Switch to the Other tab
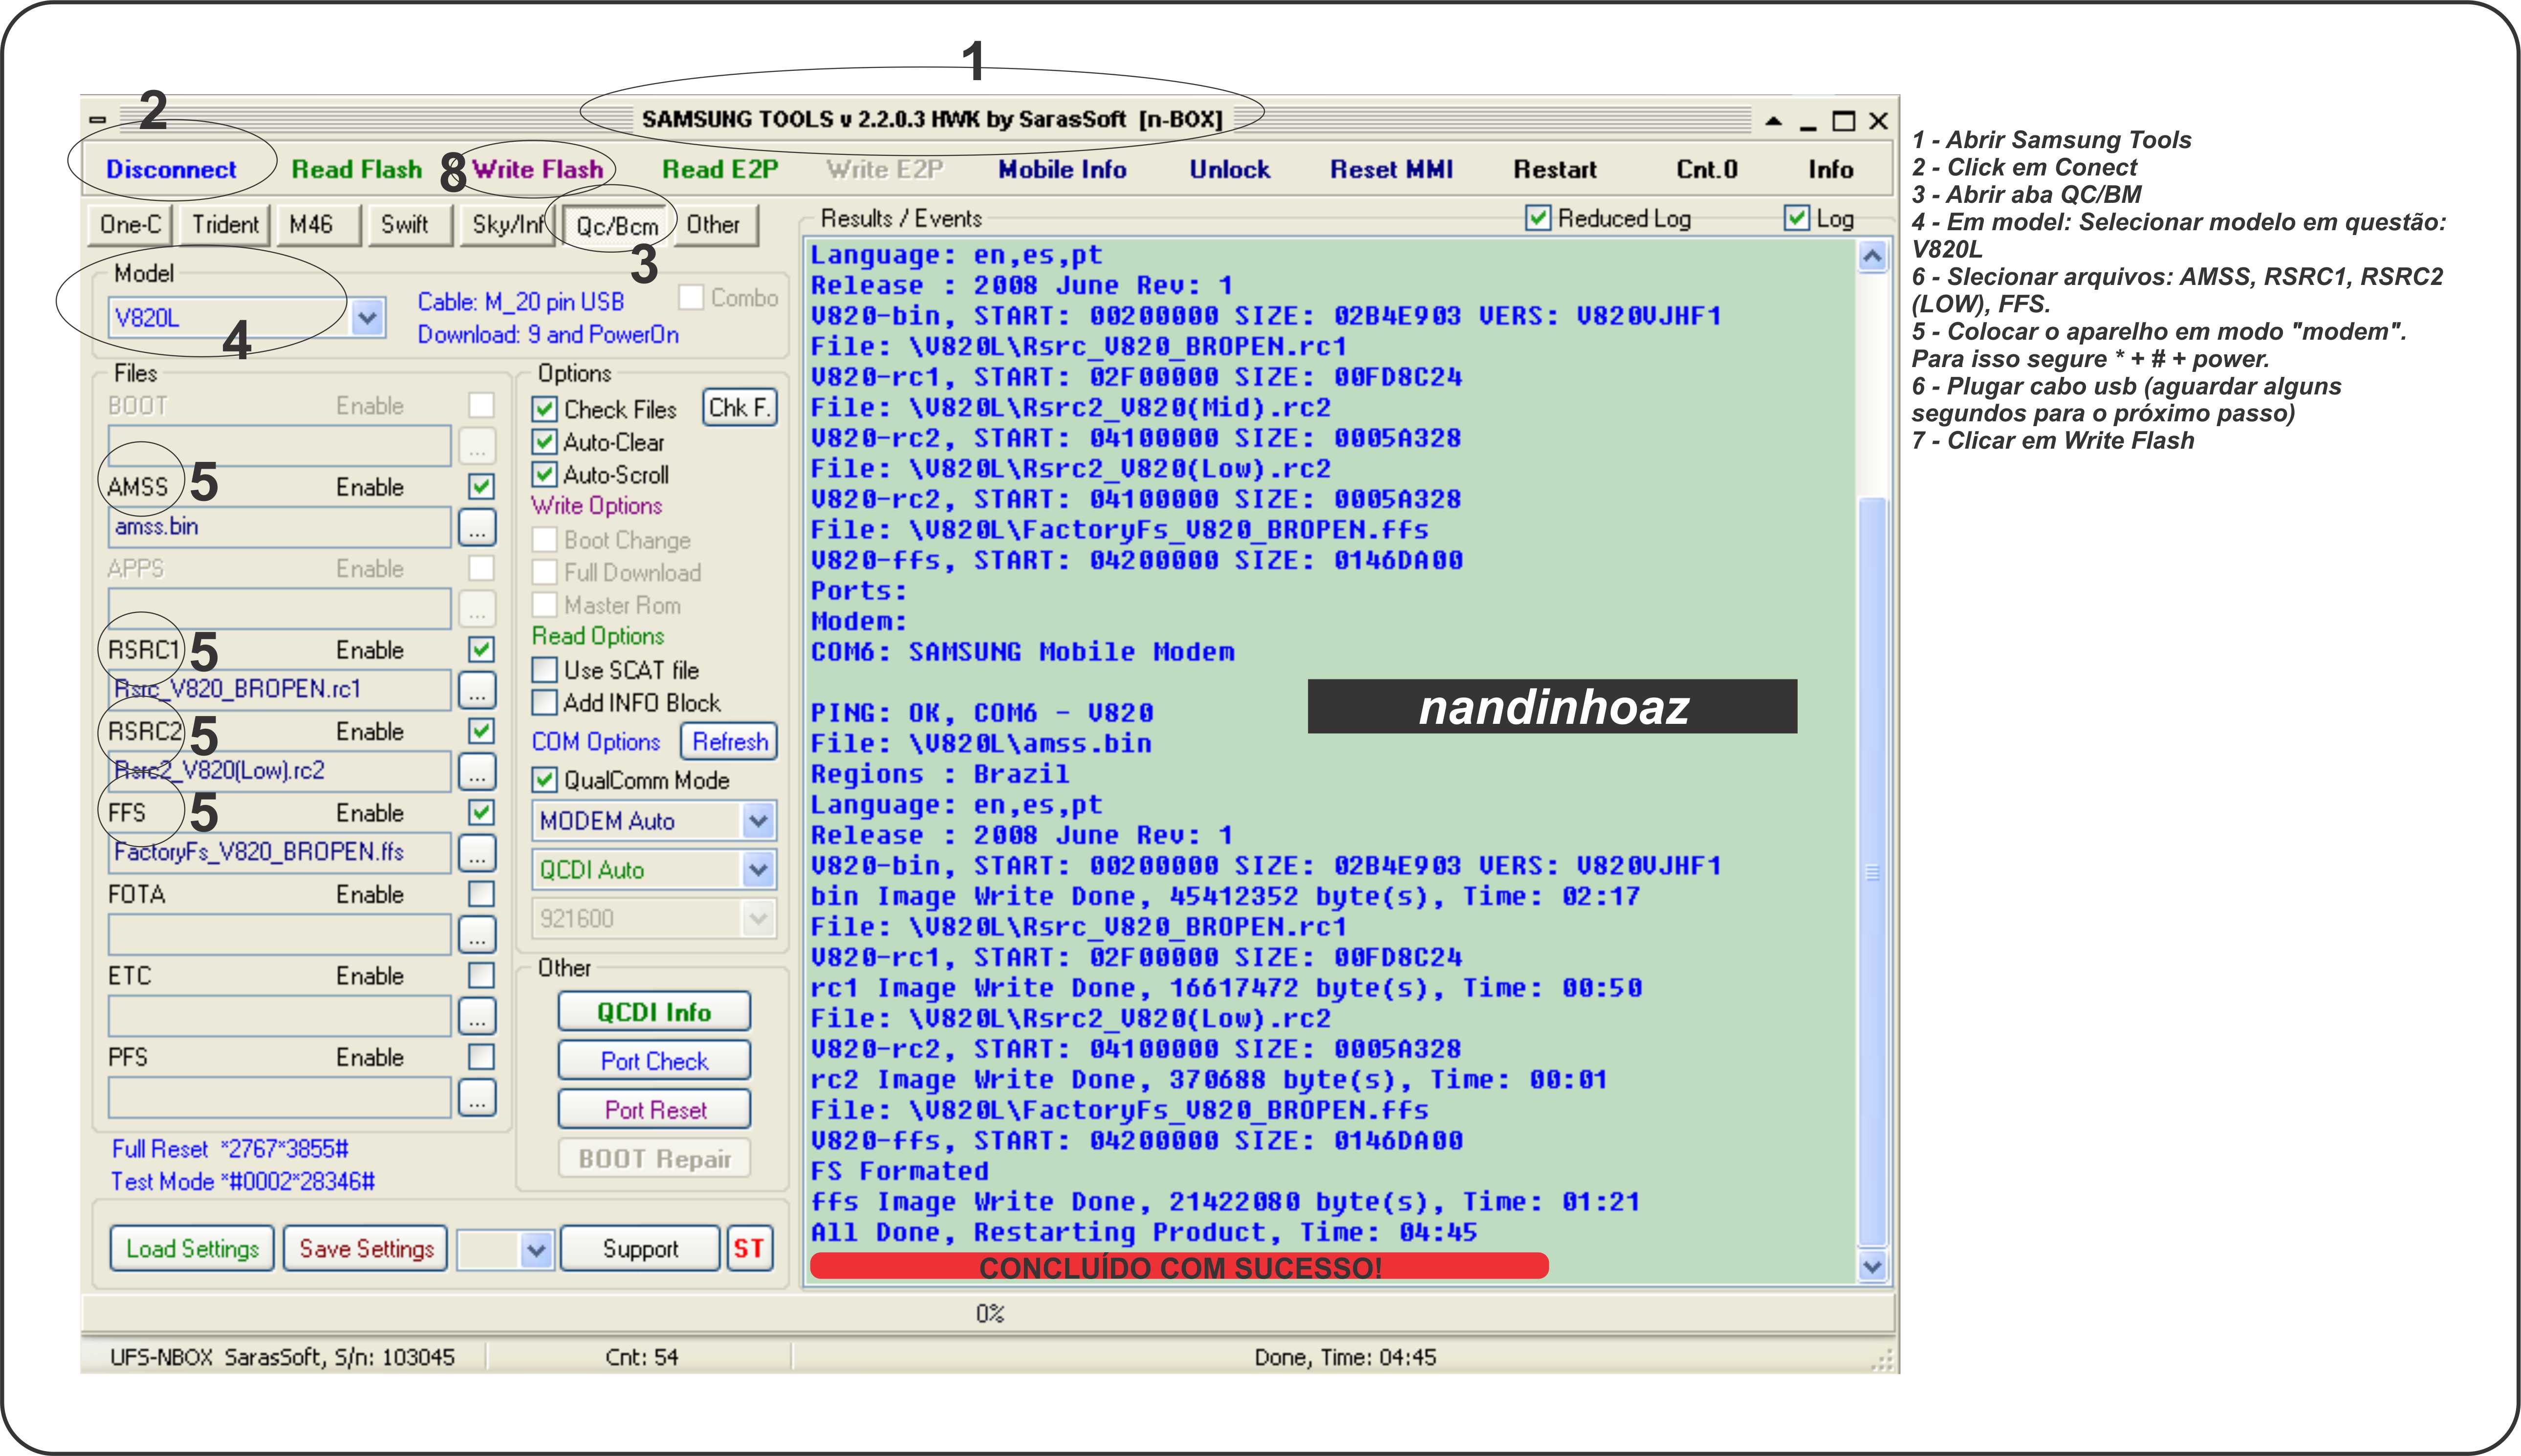Viewport: 2521px width, 1456px height. [716, 224]
